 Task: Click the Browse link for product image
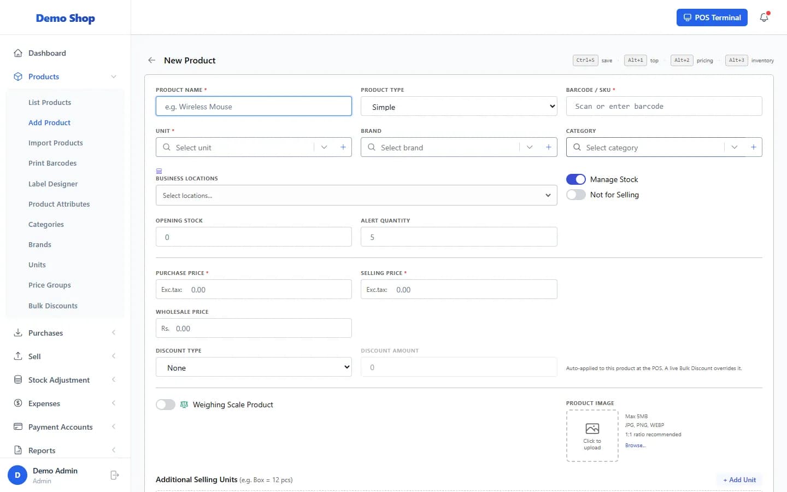636,446
